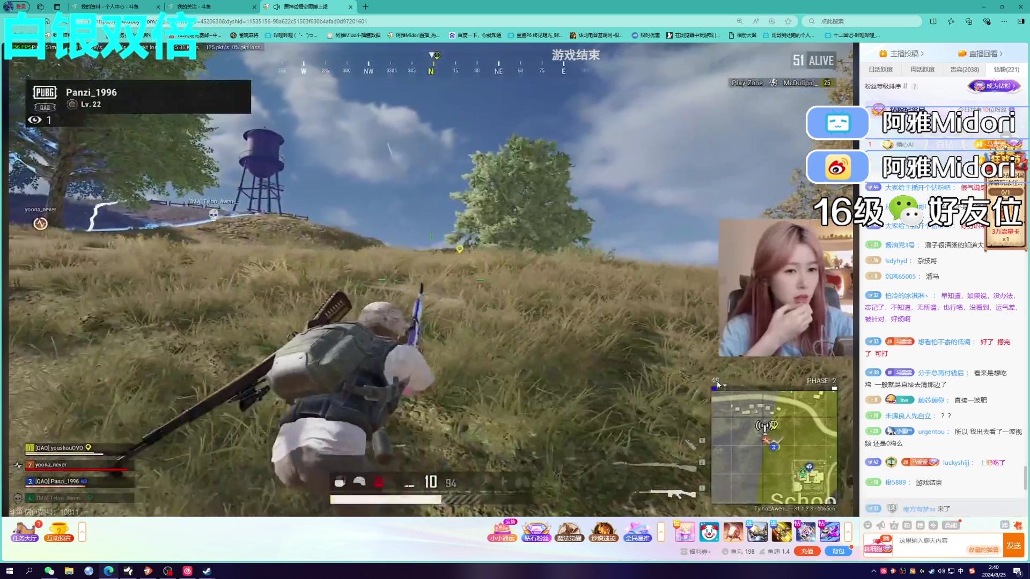Open WeChat from the Windows taskbar
The height and width of the screenshot is (579, 1030).
[49, 571]
